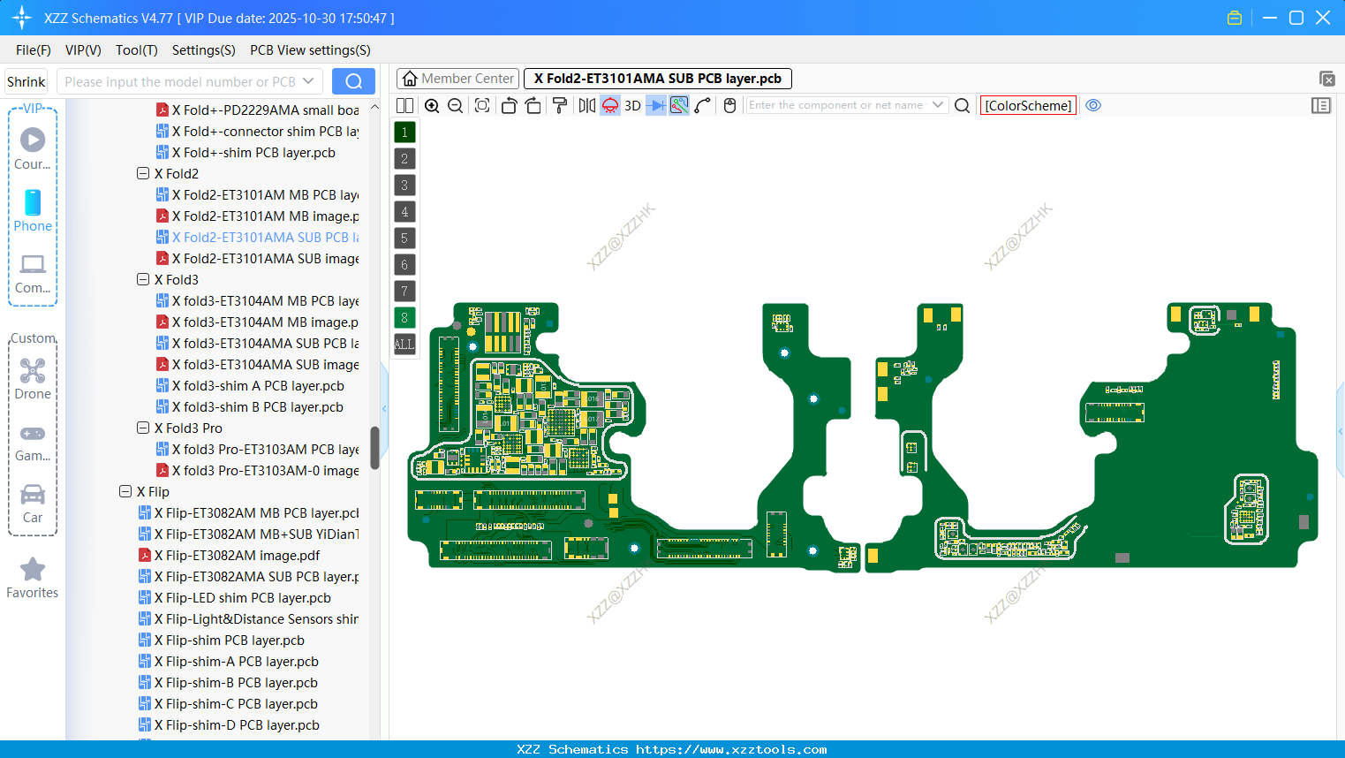
Task: Select the curved trace drawing tool
Action: click(x=701, y=105)
